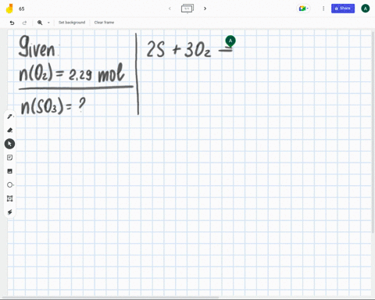Select the Eraser tool
This screenshot has height=300, width=375.
(10, 130)
